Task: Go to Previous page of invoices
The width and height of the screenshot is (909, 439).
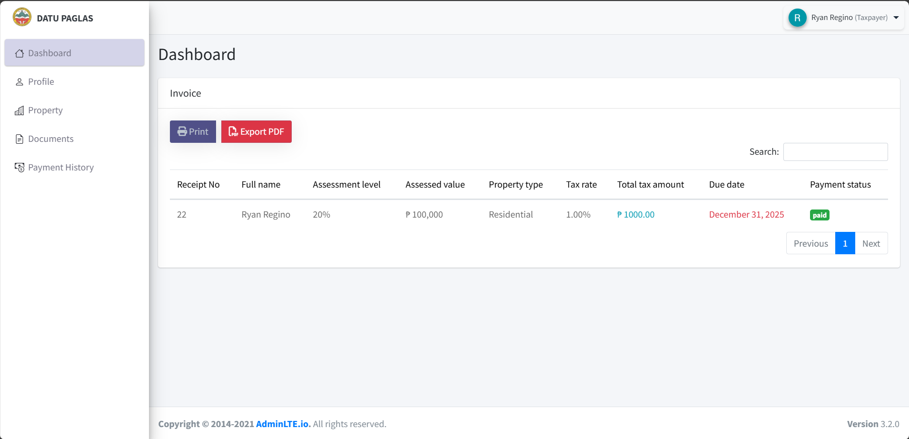Action: (x=810, y=243)
